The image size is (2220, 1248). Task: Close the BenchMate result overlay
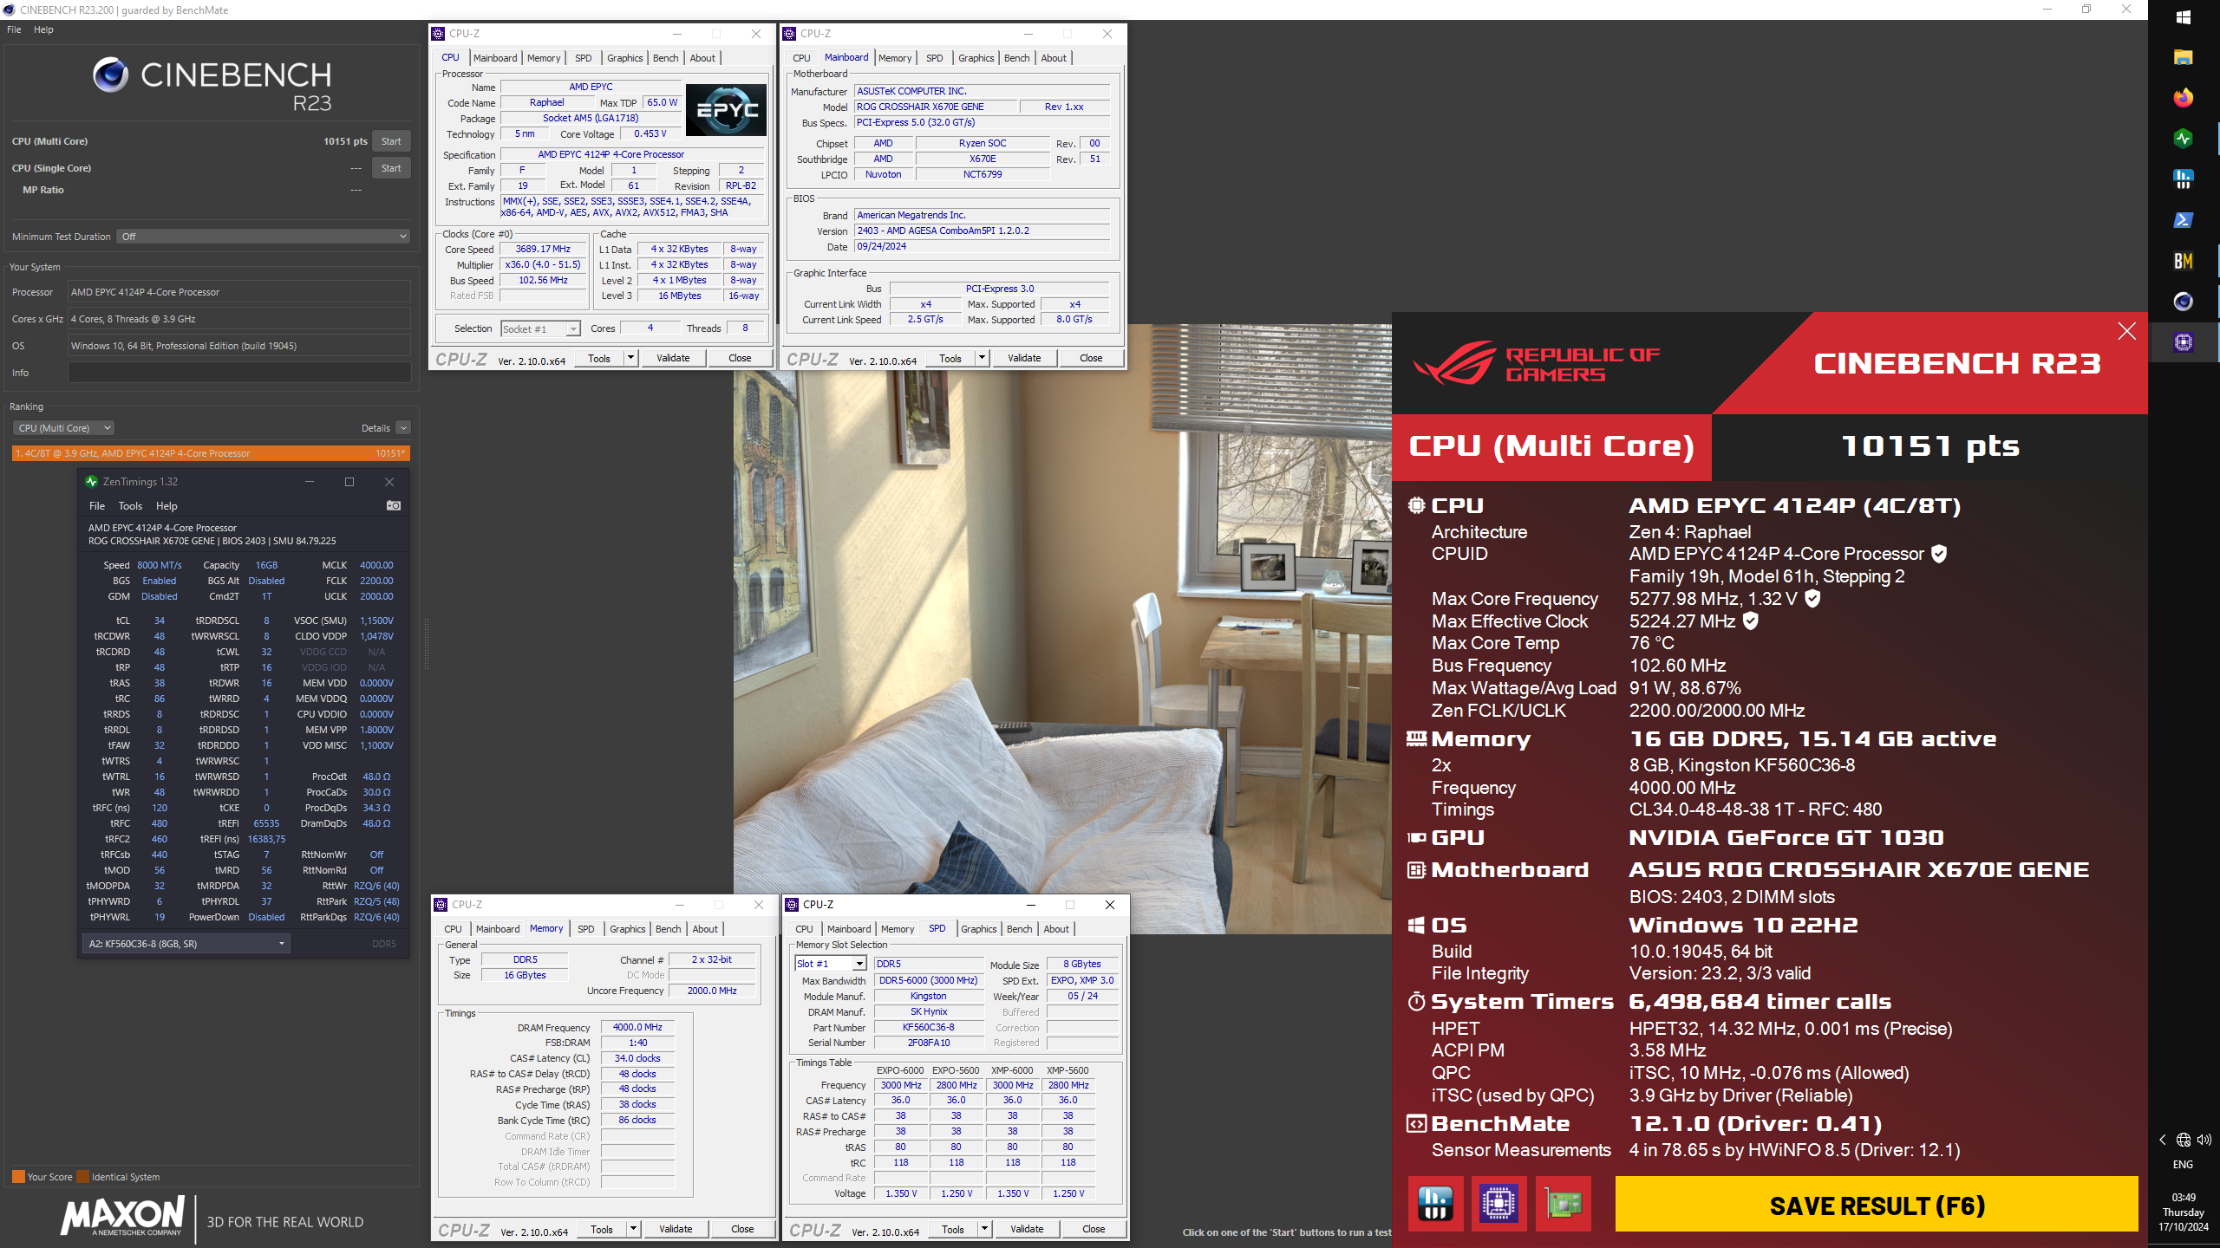click(2126, 331)
